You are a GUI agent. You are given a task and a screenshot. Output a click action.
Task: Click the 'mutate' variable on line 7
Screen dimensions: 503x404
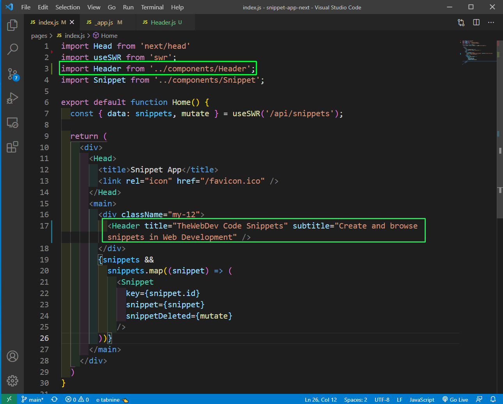coord(195,113)
